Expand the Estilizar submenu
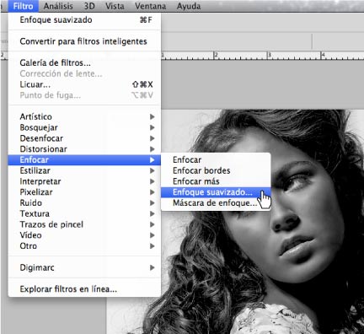 click(x=84, y=170)
